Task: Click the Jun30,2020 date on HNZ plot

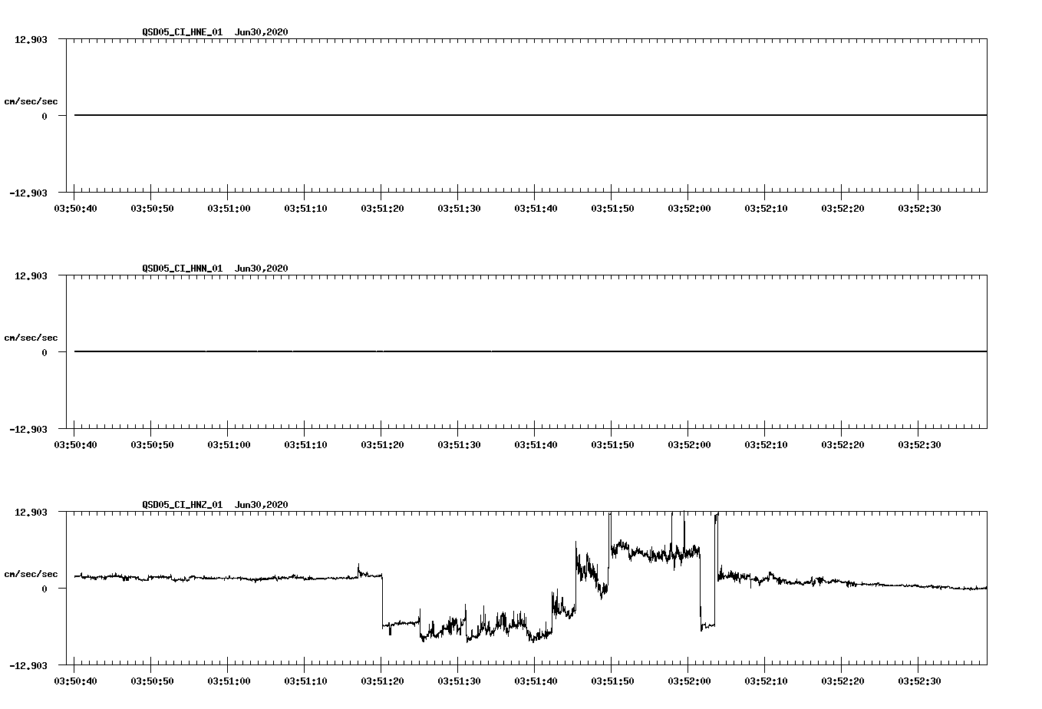Action: pyautogui.click(x=262, y=505)
